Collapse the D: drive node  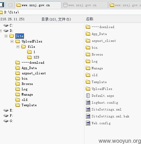(x=1, y=31)
